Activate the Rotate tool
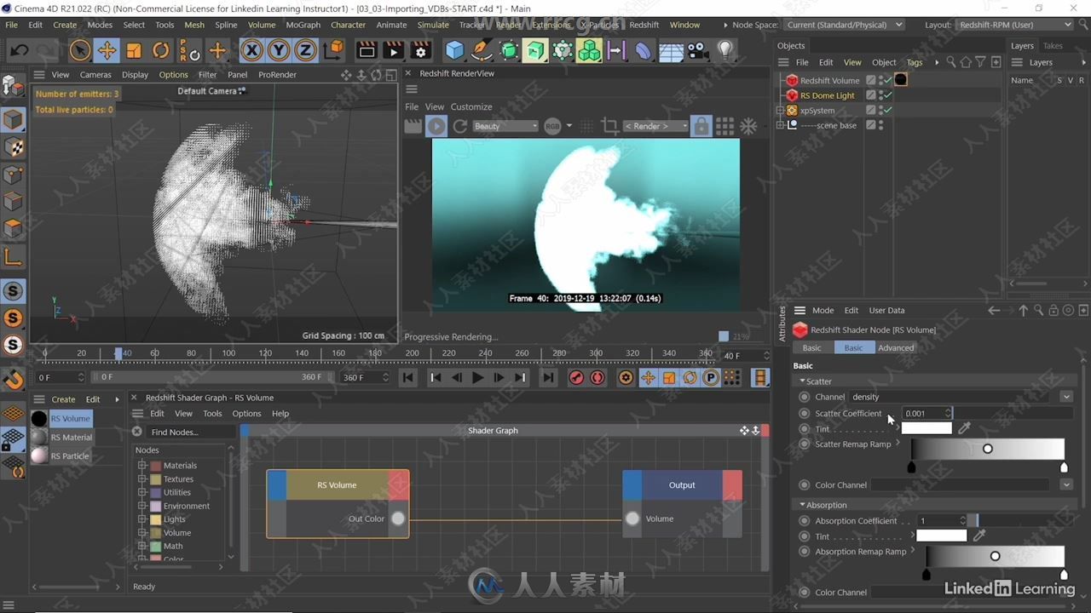 [x=160, y=50]
